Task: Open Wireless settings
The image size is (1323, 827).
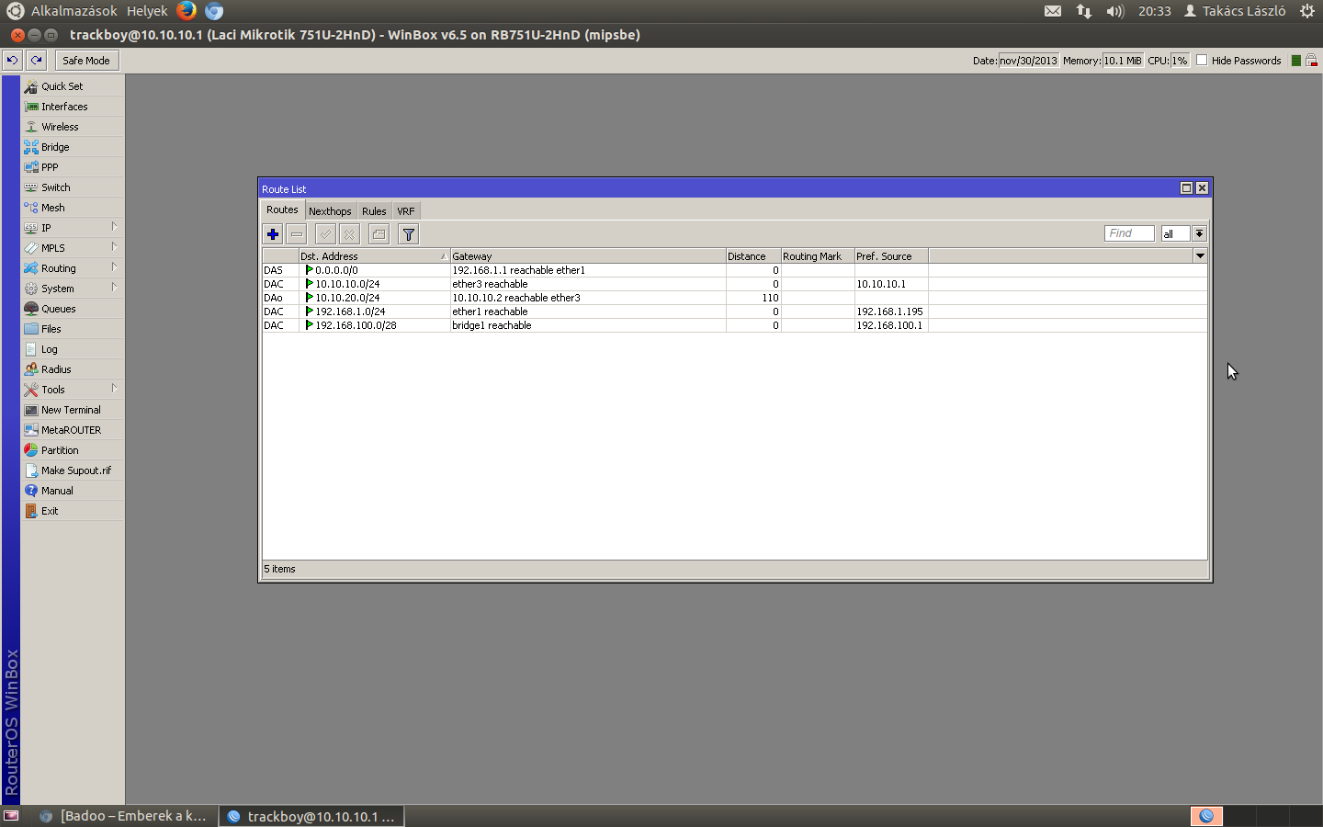Action: (x=73, y=127)
